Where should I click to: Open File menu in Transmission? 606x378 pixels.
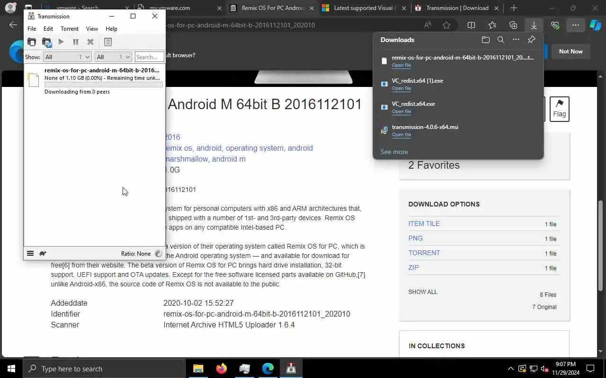[32, 29]
